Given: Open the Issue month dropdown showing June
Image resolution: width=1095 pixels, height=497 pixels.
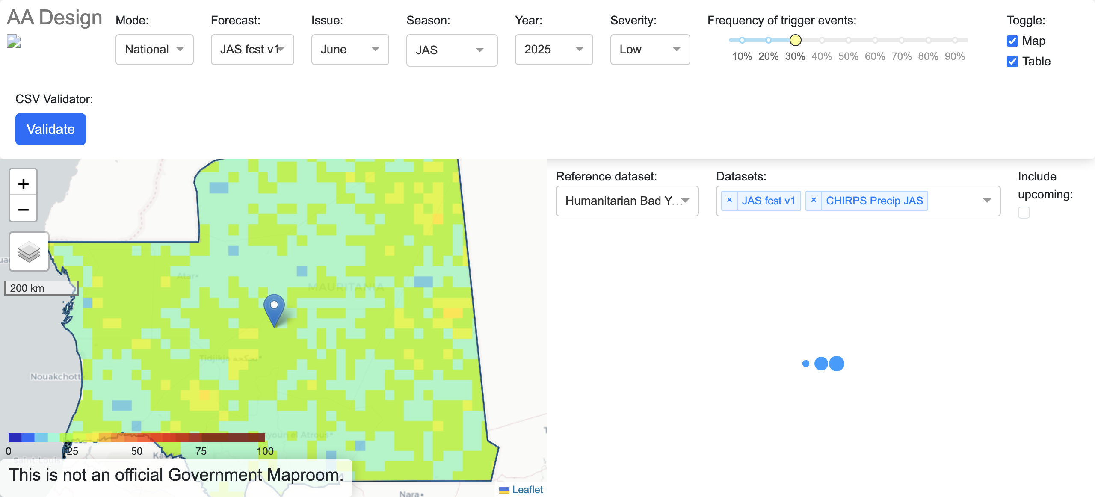Looking at the screenshot, I should coord(350,50).
